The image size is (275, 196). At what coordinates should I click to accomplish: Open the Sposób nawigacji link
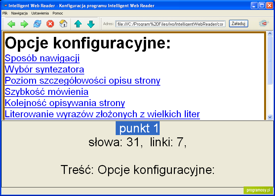(42, 58)
